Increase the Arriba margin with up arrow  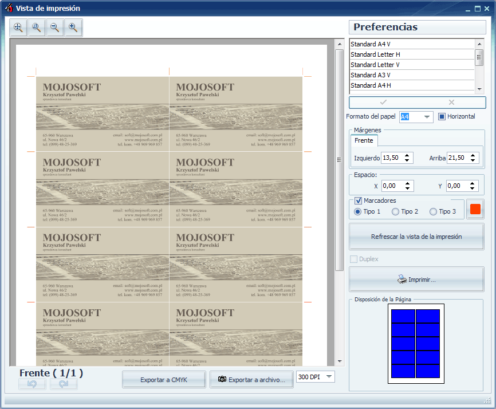(473, 155)
